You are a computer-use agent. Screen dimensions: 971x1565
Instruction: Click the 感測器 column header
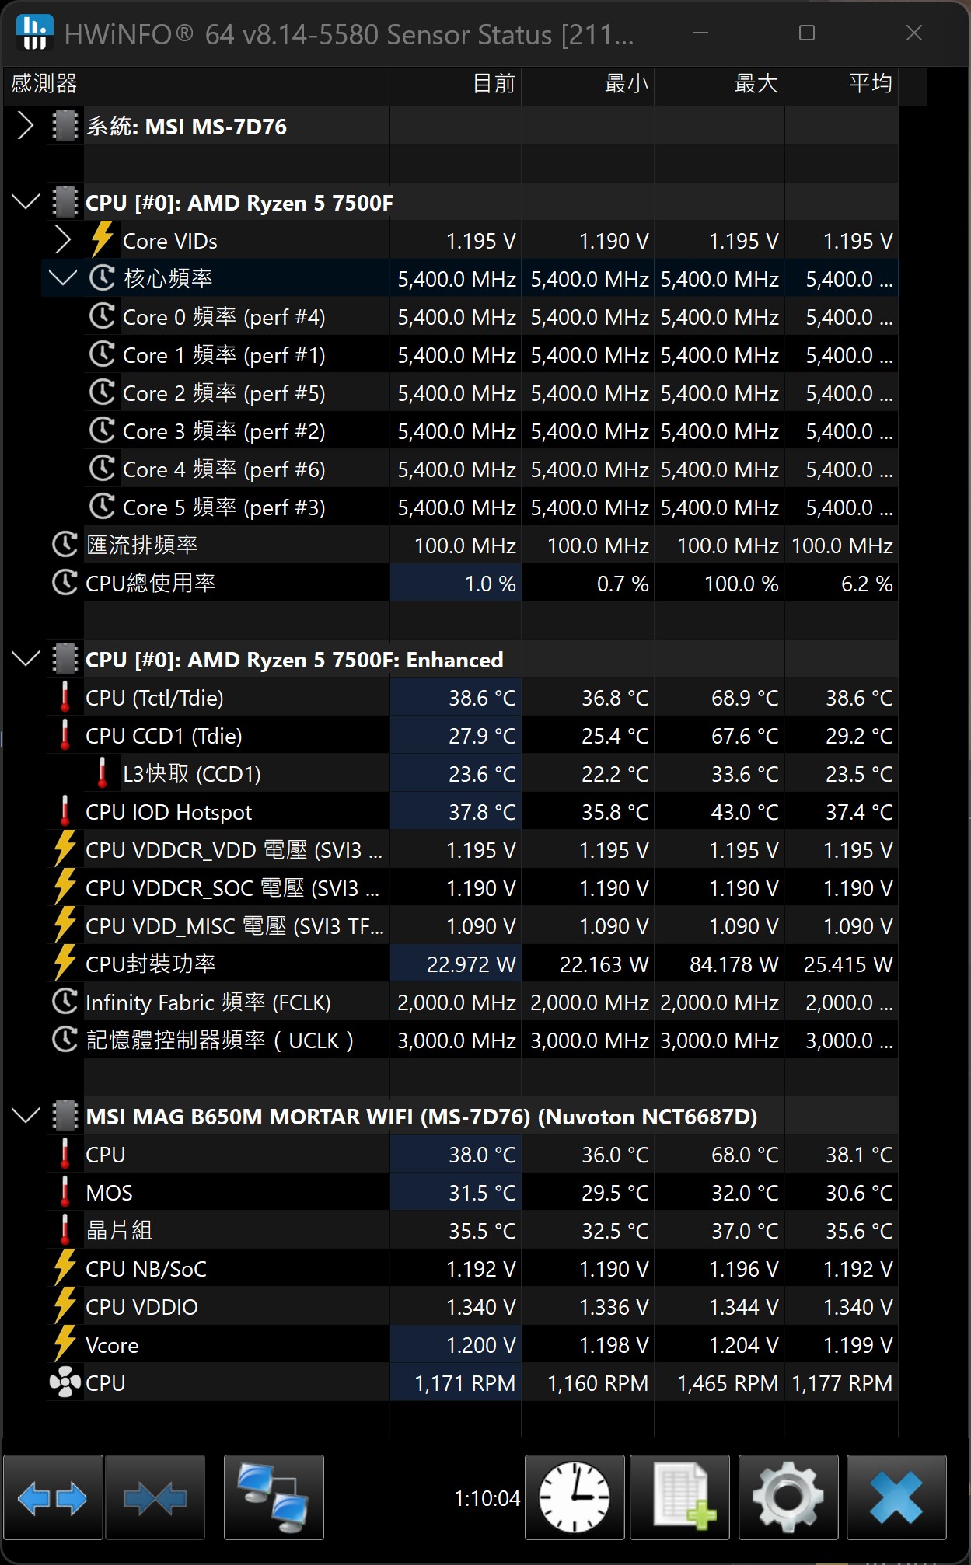[x=194, y=84]
